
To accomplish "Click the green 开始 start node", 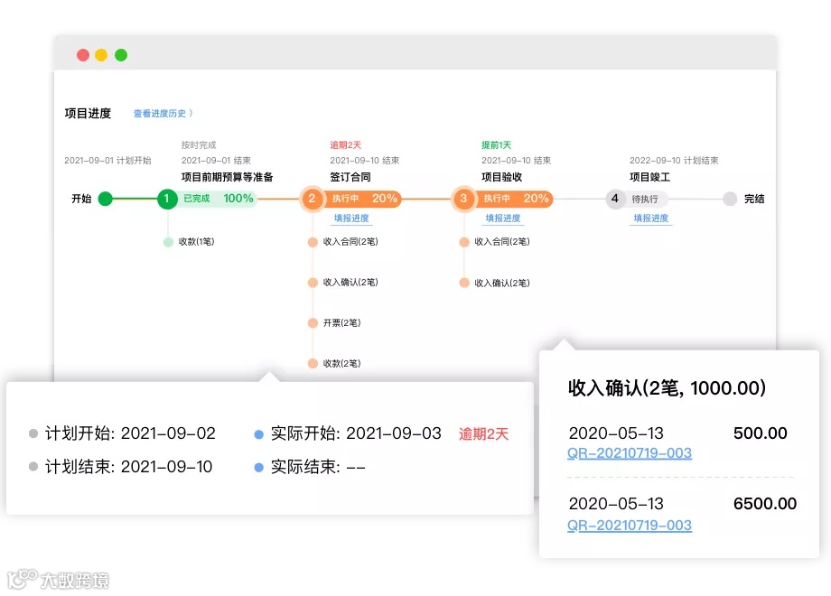I will click(106, 199).
